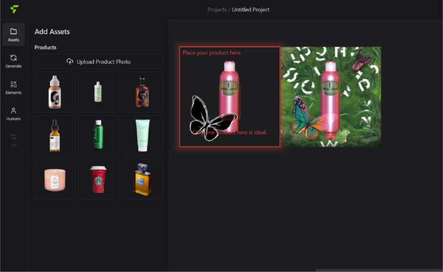
Task: Open the Assets panel in sidebar
Action: tap(13, 34)
